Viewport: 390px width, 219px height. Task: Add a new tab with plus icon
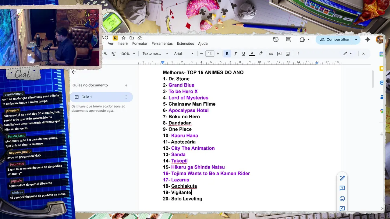click(x=126, y=85)
